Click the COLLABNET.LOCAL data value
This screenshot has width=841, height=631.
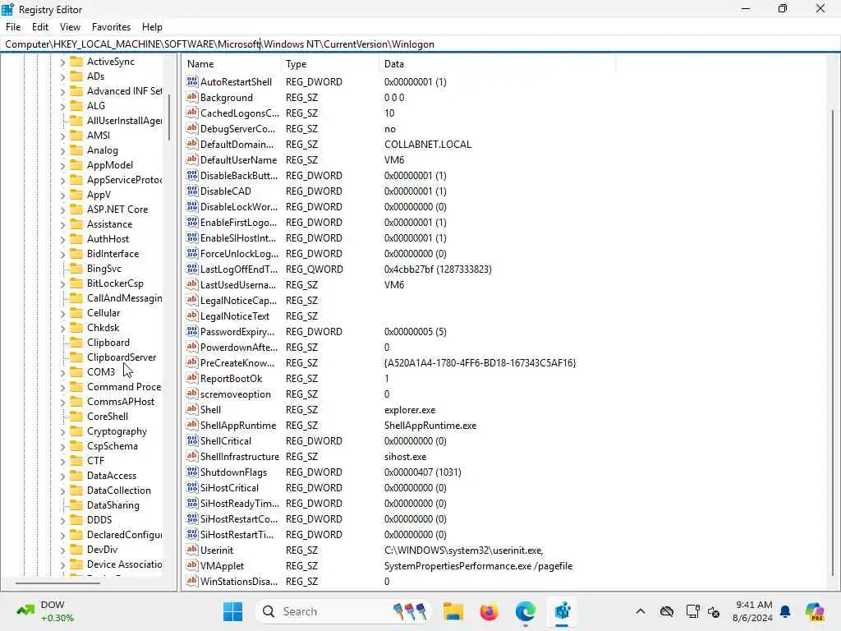click(x=427, y=145)
